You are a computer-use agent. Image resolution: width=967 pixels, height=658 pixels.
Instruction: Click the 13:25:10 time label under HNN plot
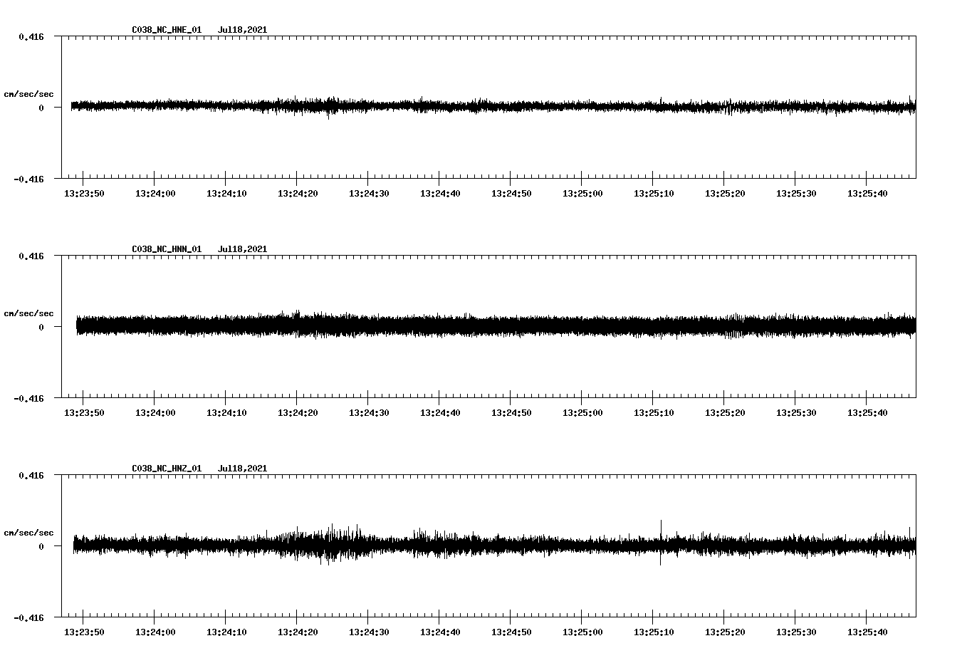point(654,413)
